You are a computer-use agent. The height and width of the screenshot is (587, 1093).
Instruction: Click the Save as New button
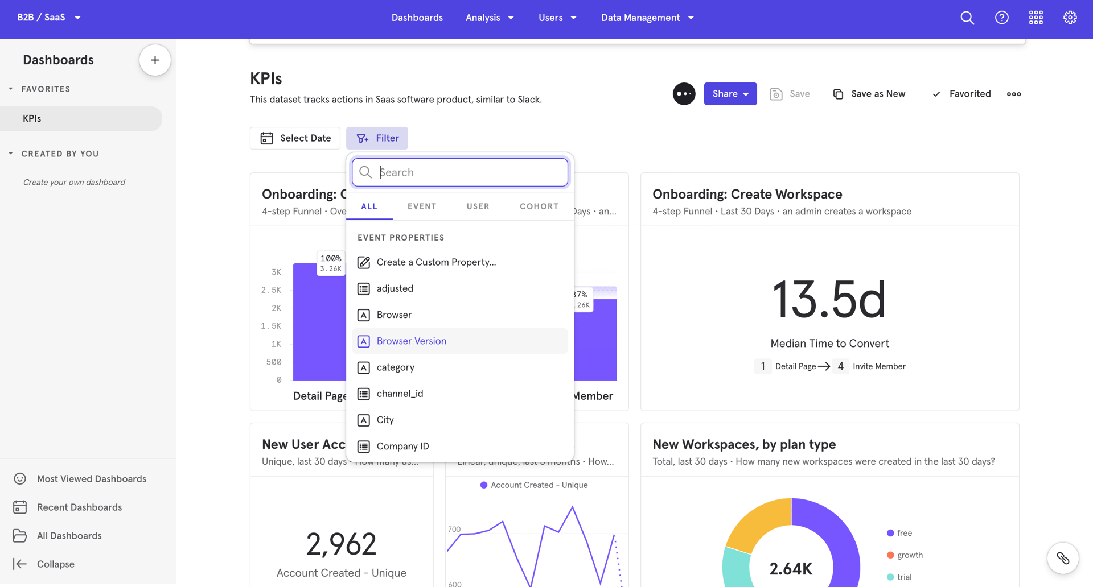coord(869,93)
